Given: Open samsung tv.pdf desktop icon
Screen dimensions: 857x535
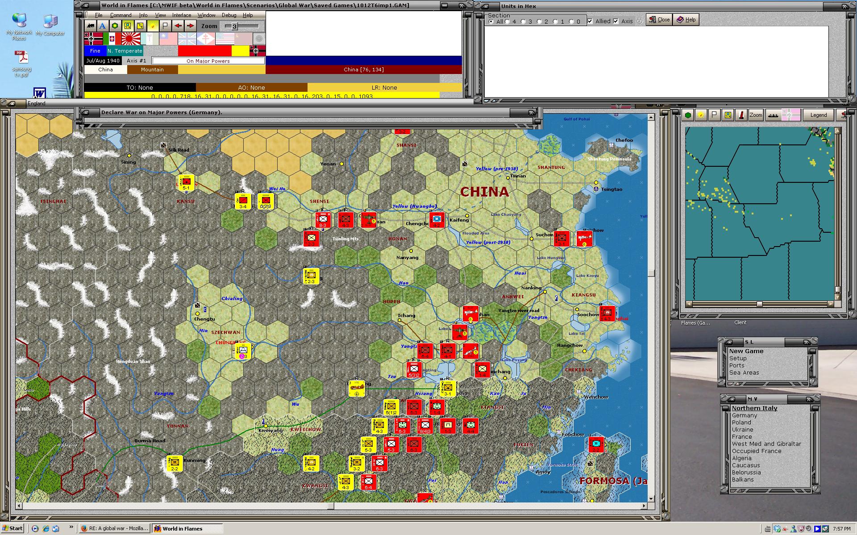Looking at the screenshot, I should point(21,64).
